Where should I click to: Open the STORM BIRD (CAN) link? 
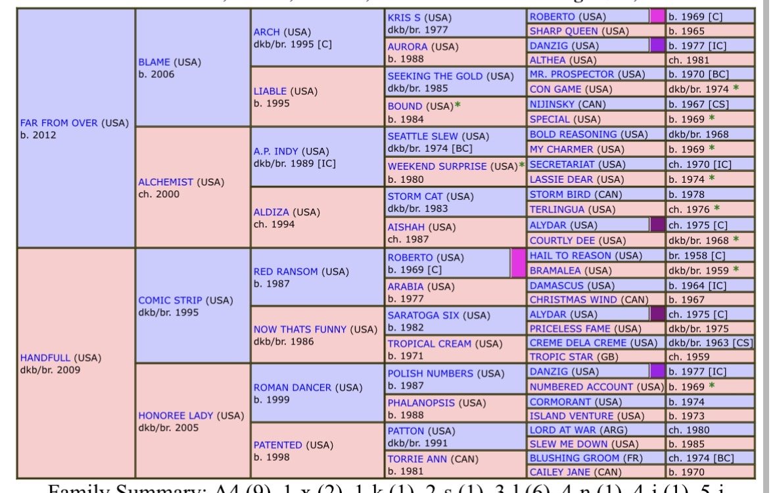coord(560,195)
